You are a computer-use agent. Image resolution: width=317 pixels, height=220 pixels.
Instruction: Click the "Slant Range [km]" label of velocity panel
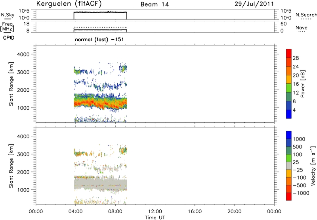click(x=11, y=166)
